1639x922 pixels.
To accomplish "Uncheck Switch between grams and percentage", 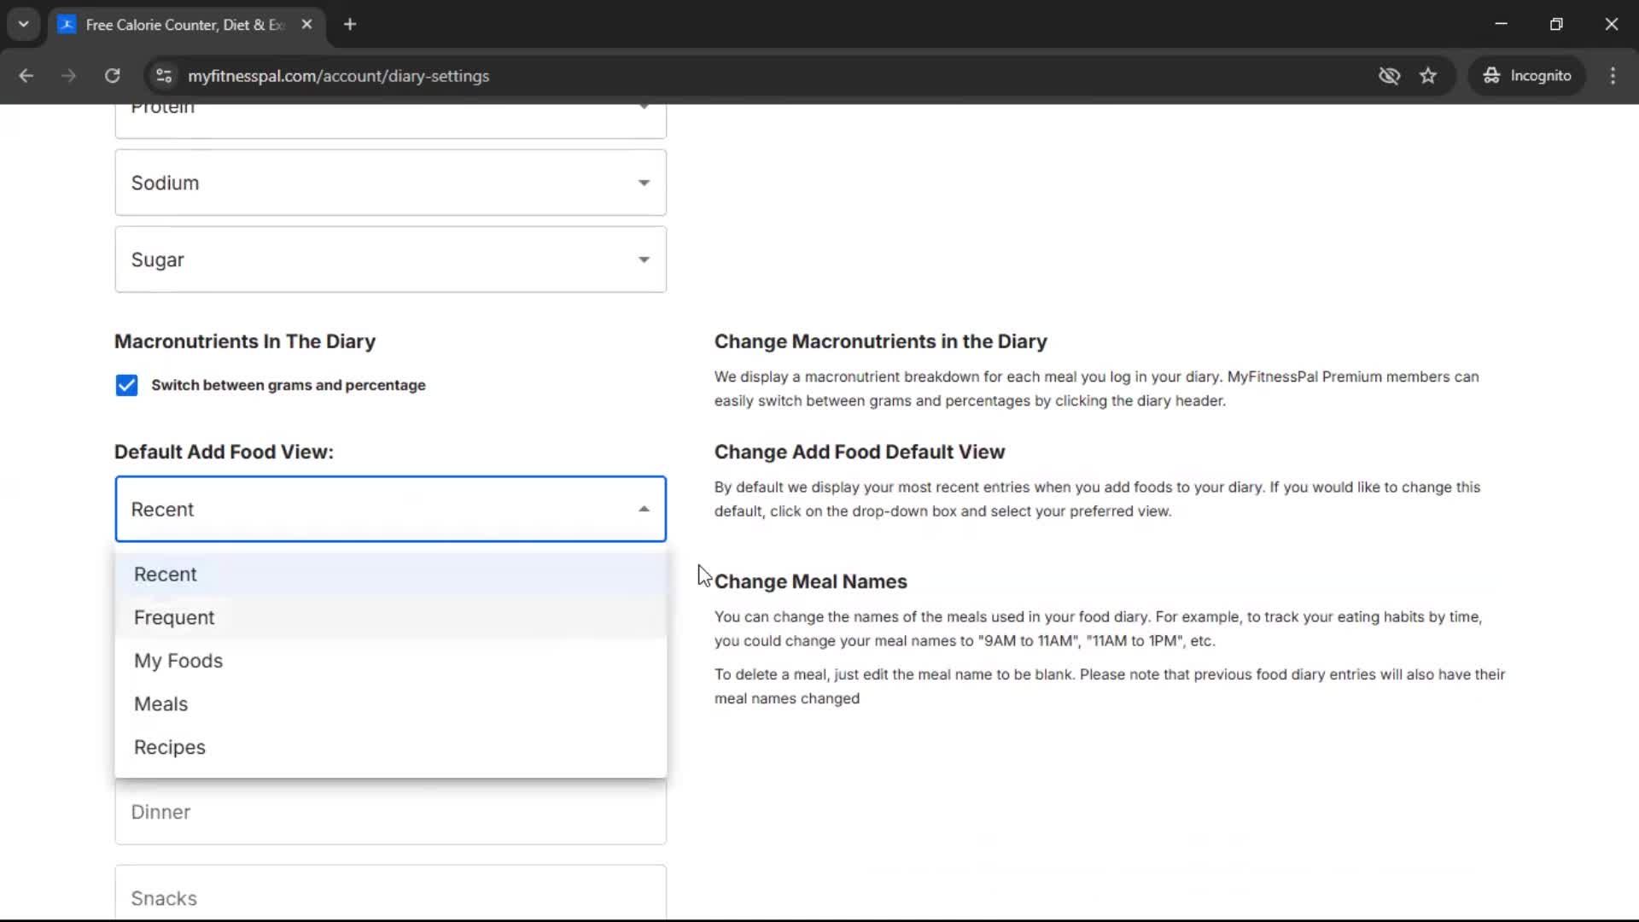I will pos(126,385).
